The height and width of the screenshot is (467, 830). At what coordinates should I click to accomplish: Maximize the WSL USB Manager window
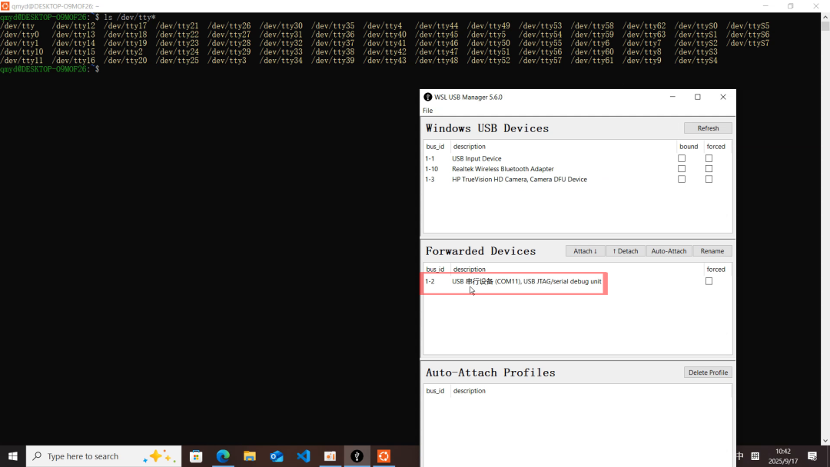click(x=698, y=97)
